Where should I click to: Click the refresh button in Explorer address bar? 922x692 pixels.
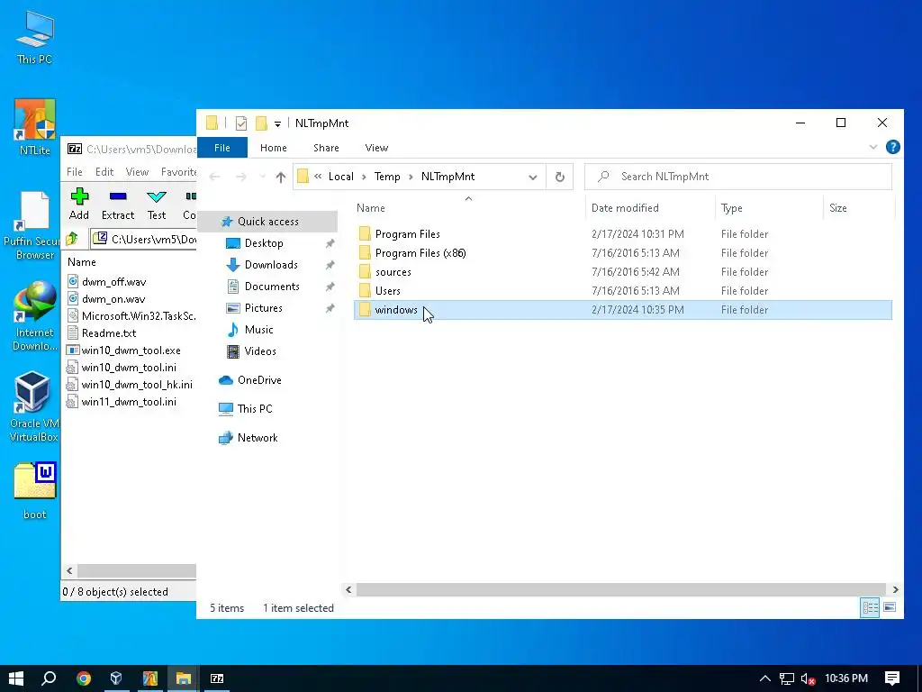pyautogui.click(x=560, y=177)
